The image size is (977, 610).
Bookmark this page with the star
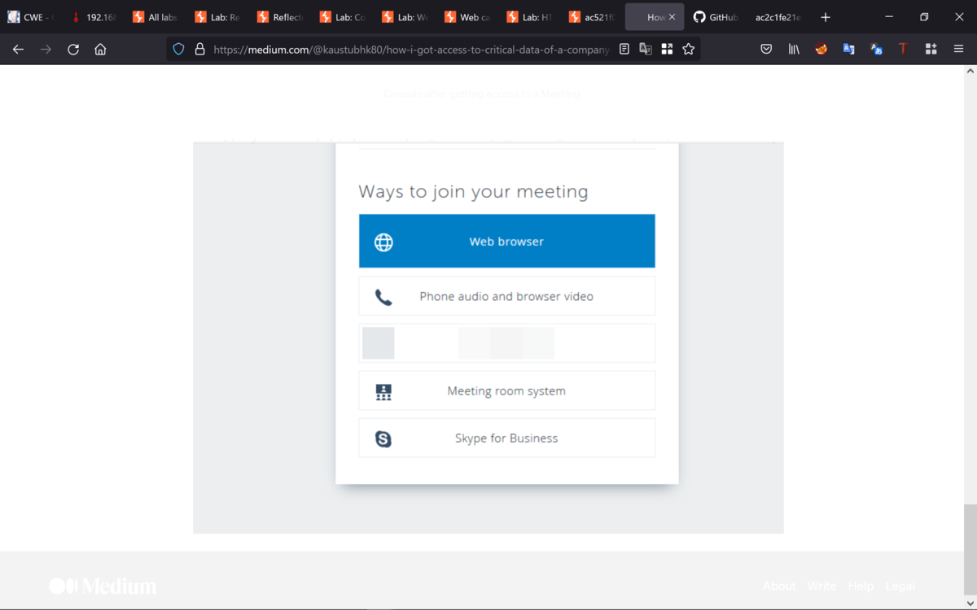point(689,49)
